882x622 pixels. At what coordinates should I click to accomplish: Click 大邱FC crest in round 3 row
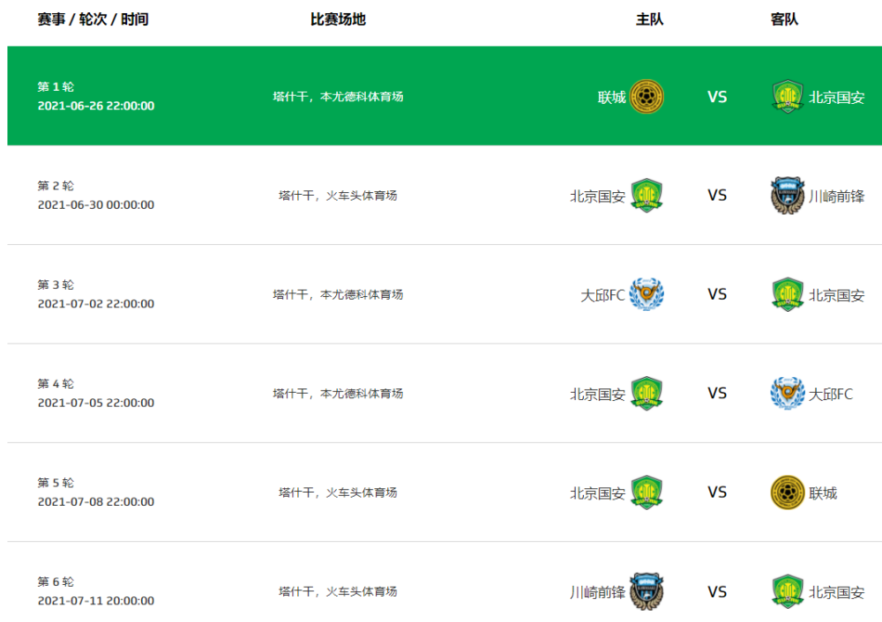[647, 294]
